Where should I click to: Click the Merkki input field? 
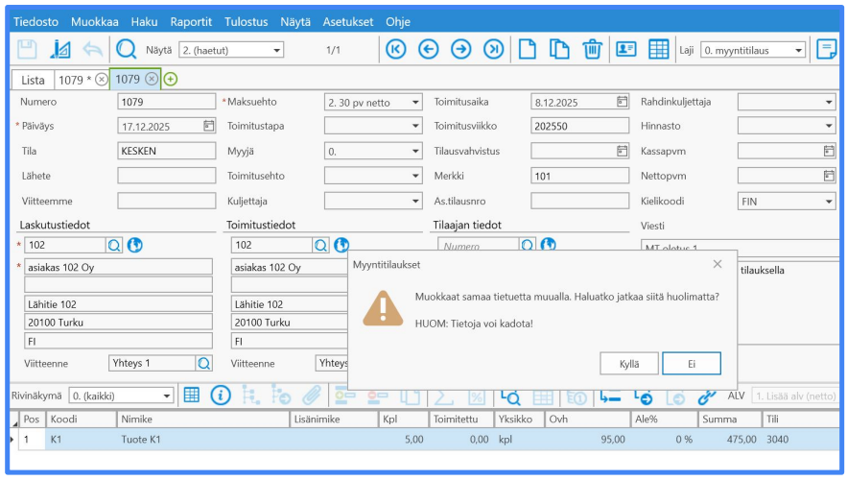[579, 176]
